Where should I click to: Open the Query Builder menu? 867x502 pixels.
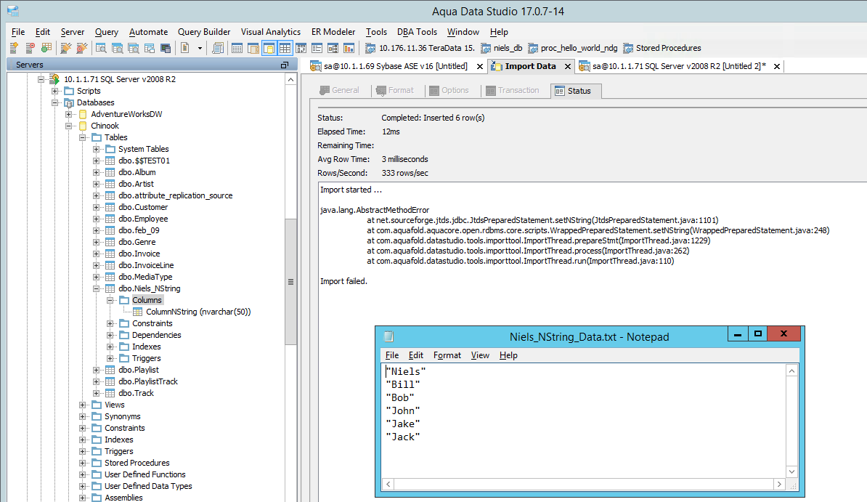(x=204, y=32)
